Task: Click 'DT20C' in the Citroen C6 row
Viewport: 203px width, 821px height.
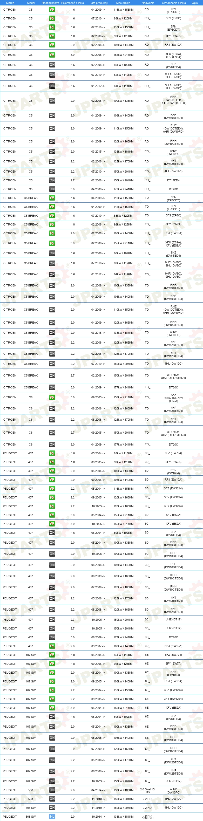Action: (173, 444)
